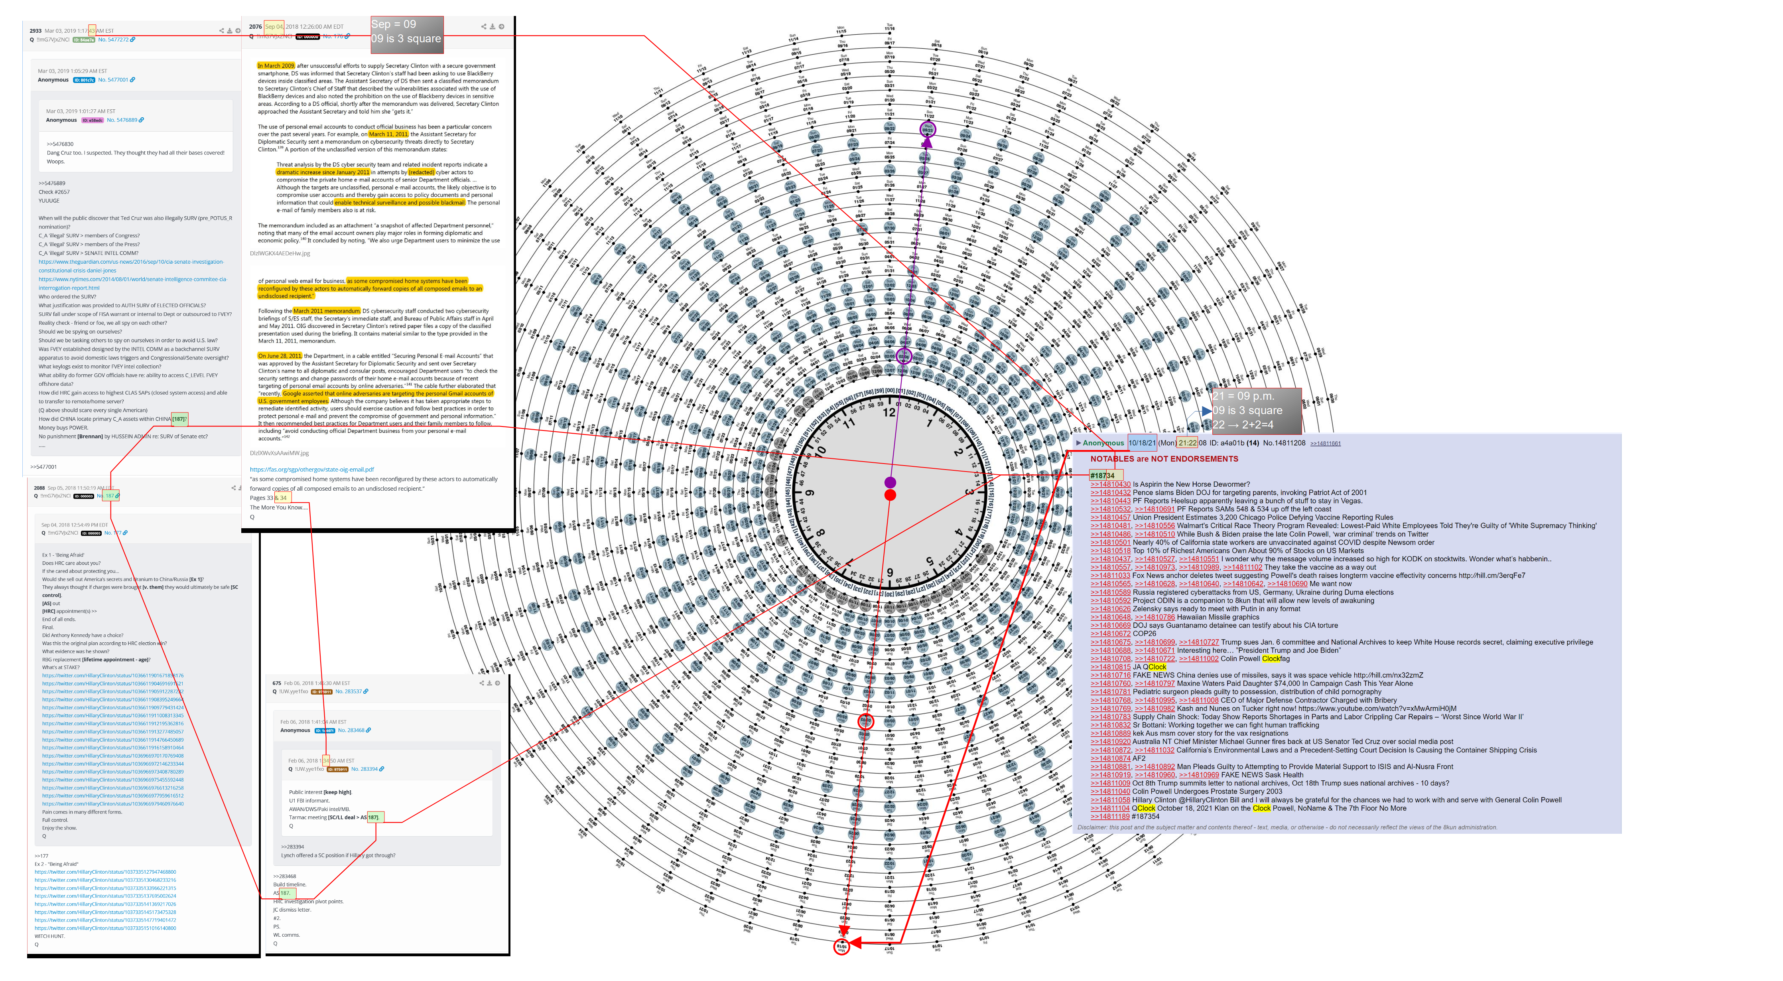
Task: Click the ID: e58edc badge
Action: point(93,120)
